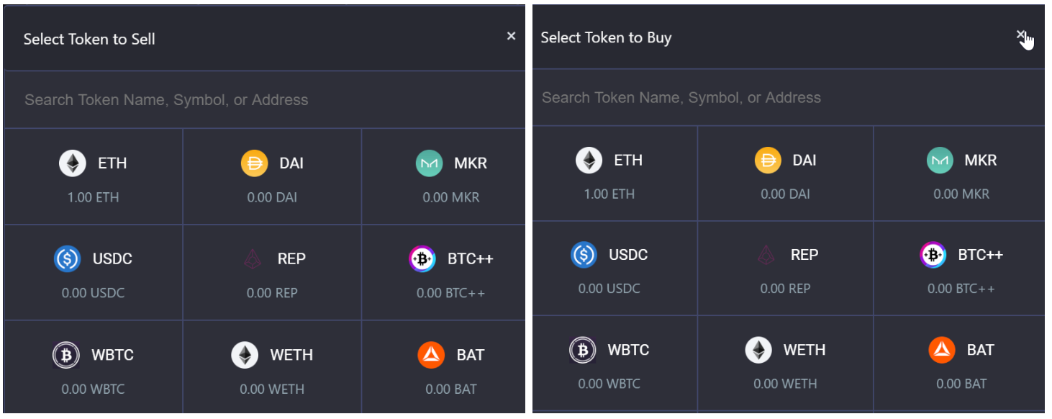This screenshot has width=1052, height=419.
Task: Click the 0.00 MKR balance in Buy panel
Action: pyautogui.click(x=961, y=194)
